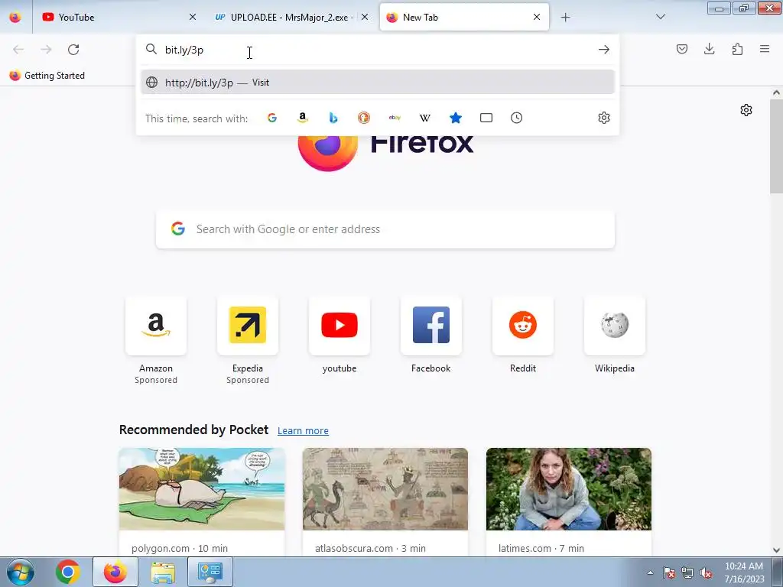Click the Pocket Learn more link

click(303, 431)
